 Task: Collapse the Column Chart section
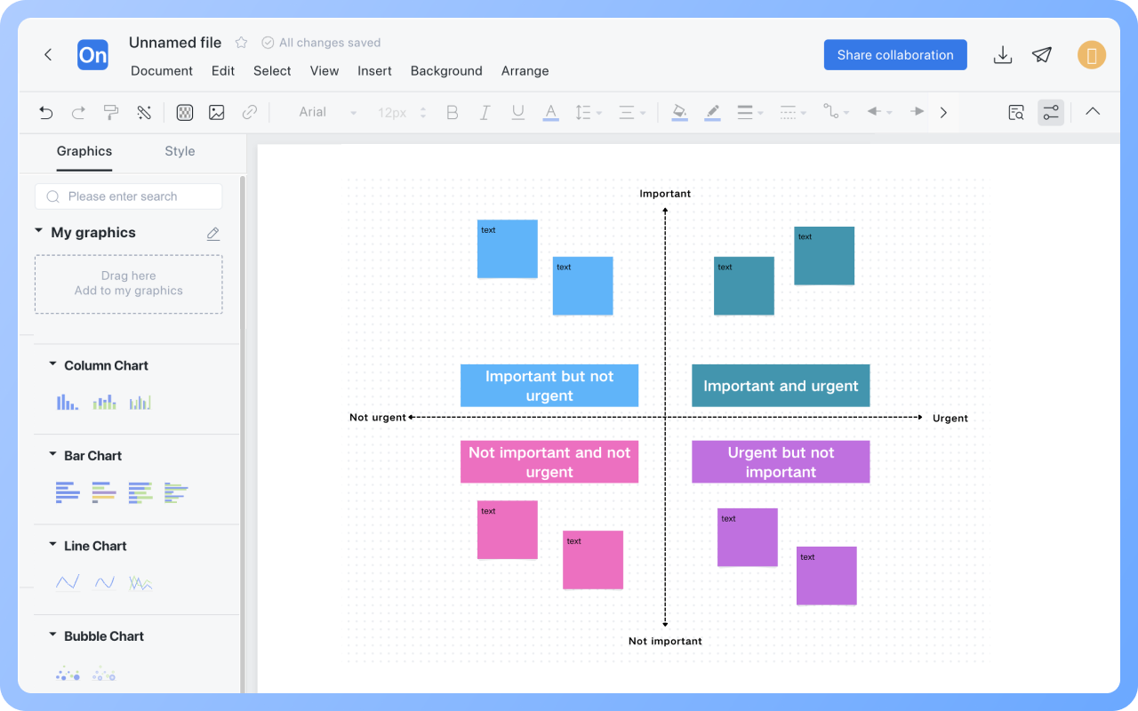coord(53,364)
